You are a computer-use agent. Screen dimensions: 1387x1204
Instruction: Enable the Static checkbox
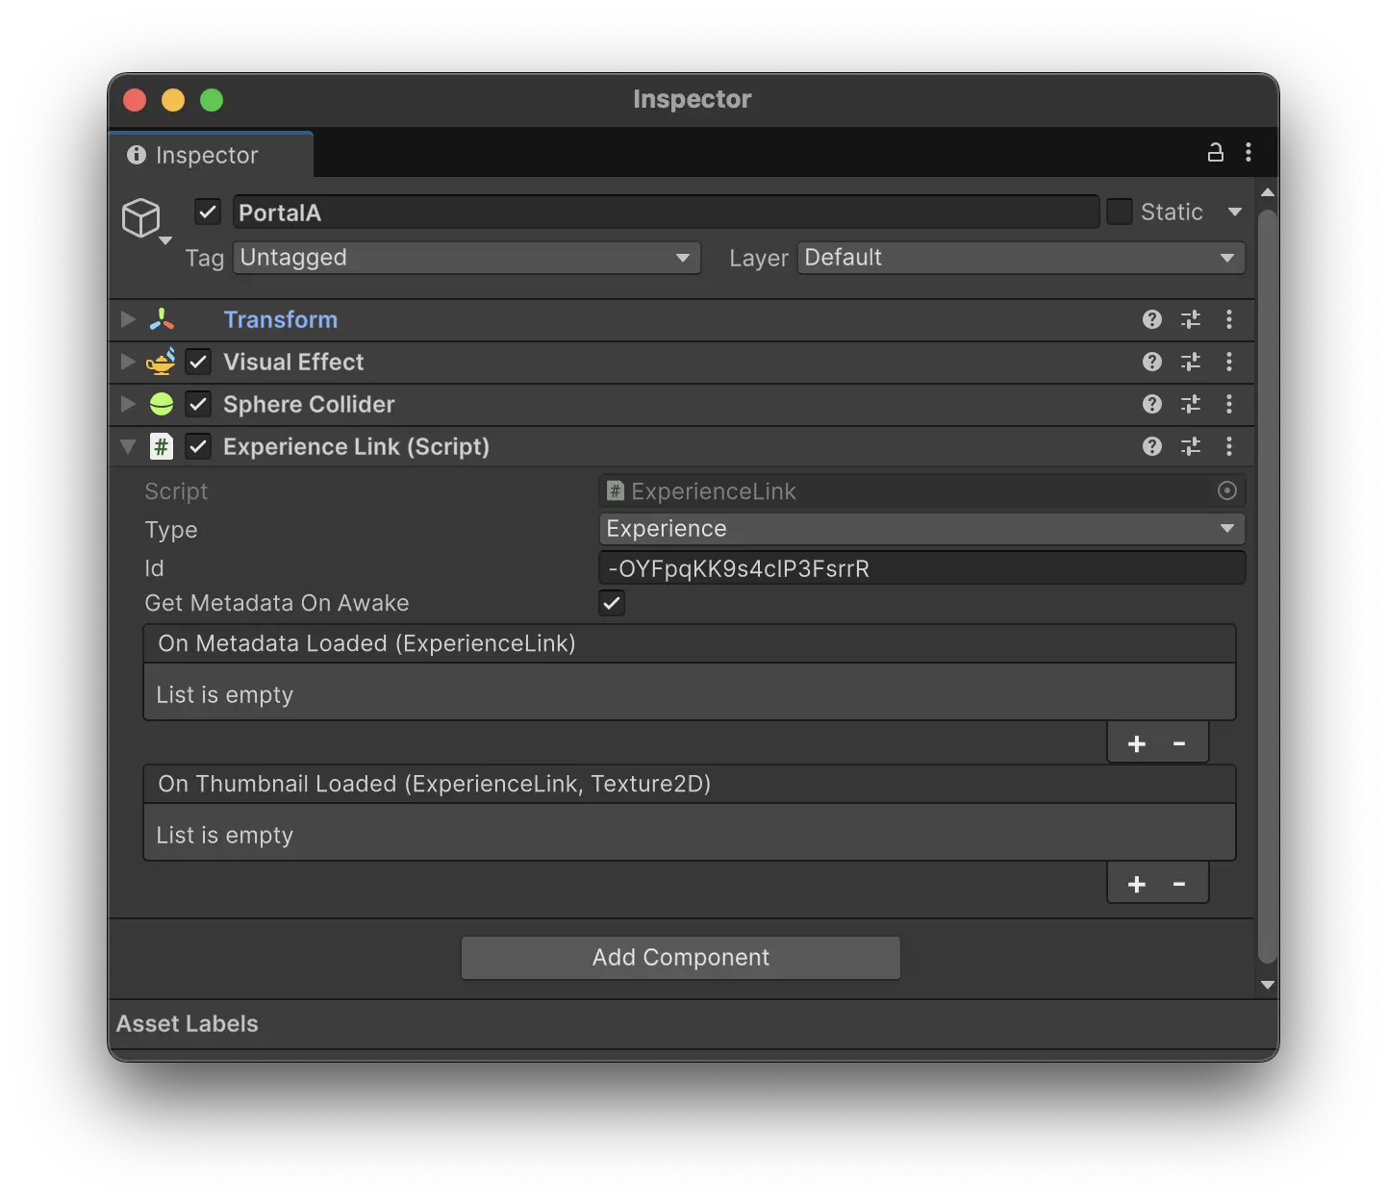(1120, 211)
